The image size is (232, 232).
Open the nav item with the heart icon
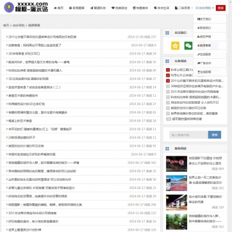pos(119,8)
